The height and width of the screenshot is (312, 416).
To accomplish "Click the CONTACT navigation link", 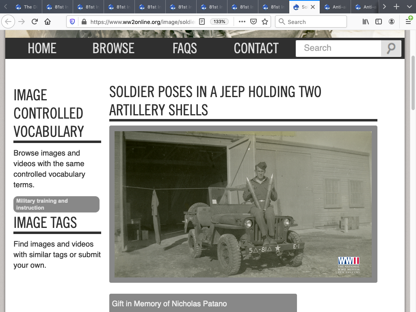I will point(256,48).
